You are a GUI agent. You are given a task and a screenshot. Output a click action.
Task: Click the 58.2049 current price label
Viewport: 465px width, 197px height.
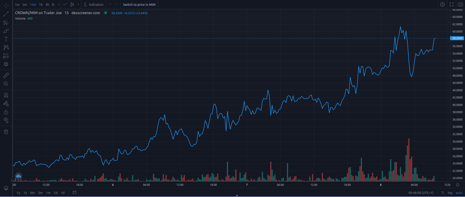point(457,38)
